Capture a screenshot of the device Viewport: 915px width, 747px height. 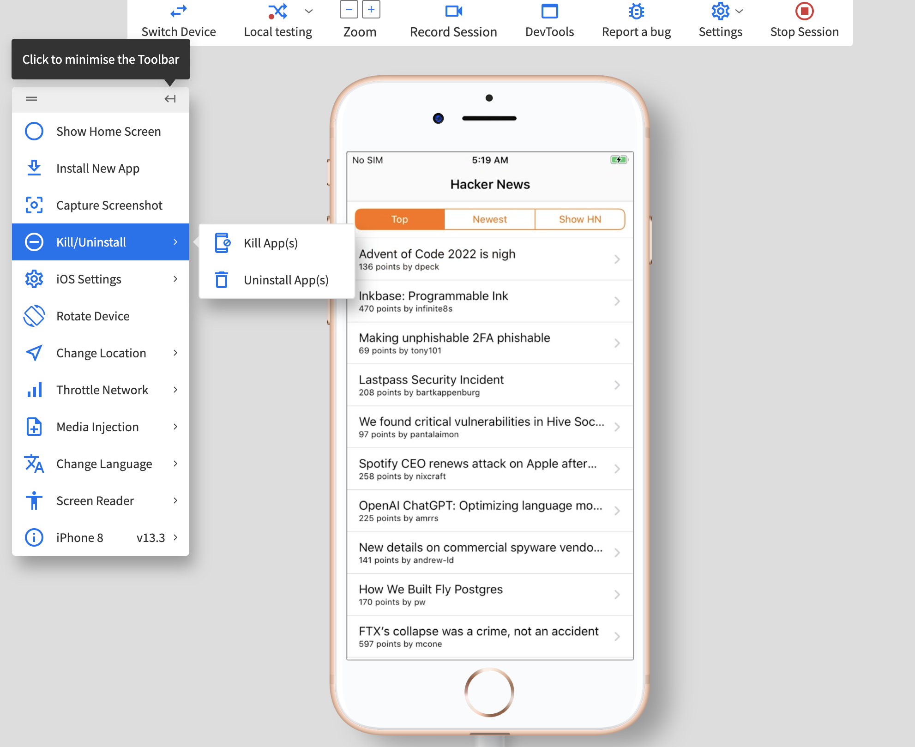click(x=109, y=205)
